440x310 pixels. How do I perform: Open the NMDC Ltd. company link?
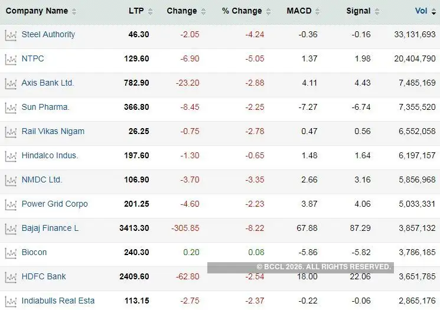tap(42, 180)
